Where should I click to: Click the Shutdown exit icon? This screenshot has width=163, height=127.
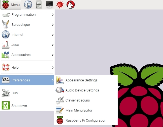click(x=6, y=105)
